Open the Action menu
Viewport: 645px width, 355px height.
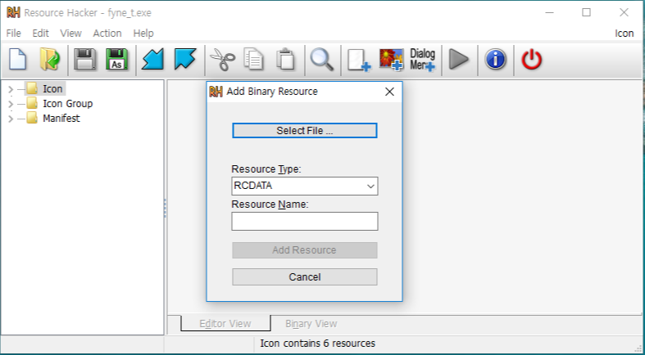coord(107,34)
